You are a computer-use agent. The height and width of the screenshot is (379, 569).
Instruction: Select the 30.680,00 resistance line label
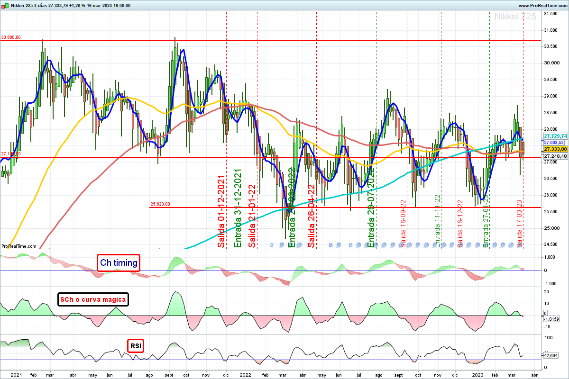pyautogui.click(x=10, y=37)
